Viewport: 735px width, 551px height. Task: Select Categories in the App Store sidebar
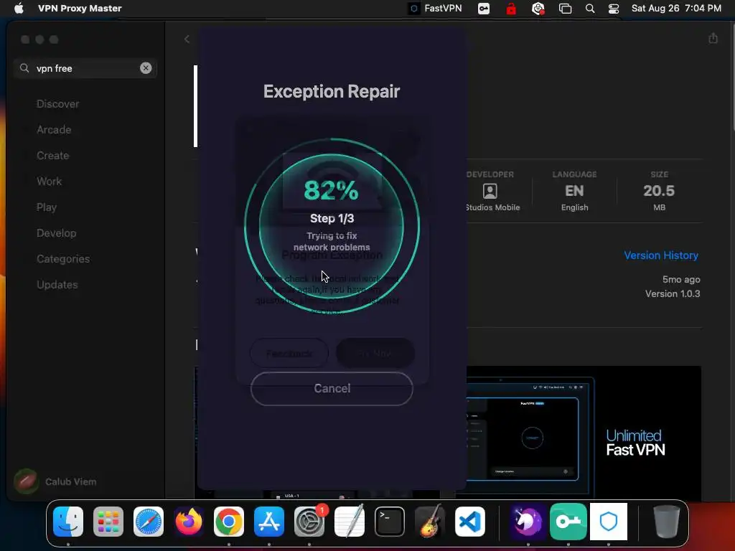(63, 258)
